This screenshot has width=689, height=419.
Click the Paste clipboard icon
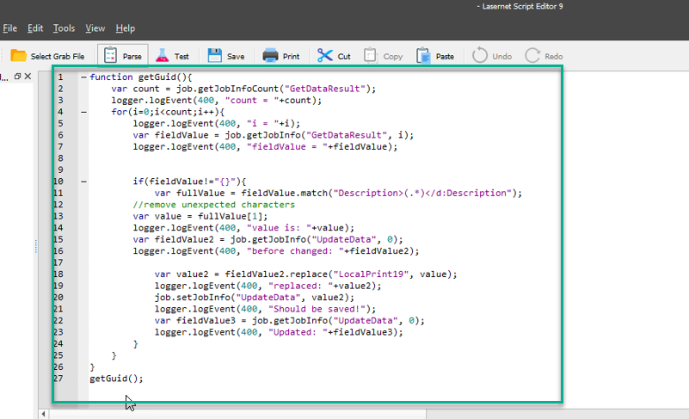pyautogui.click(x=423, y=56)
